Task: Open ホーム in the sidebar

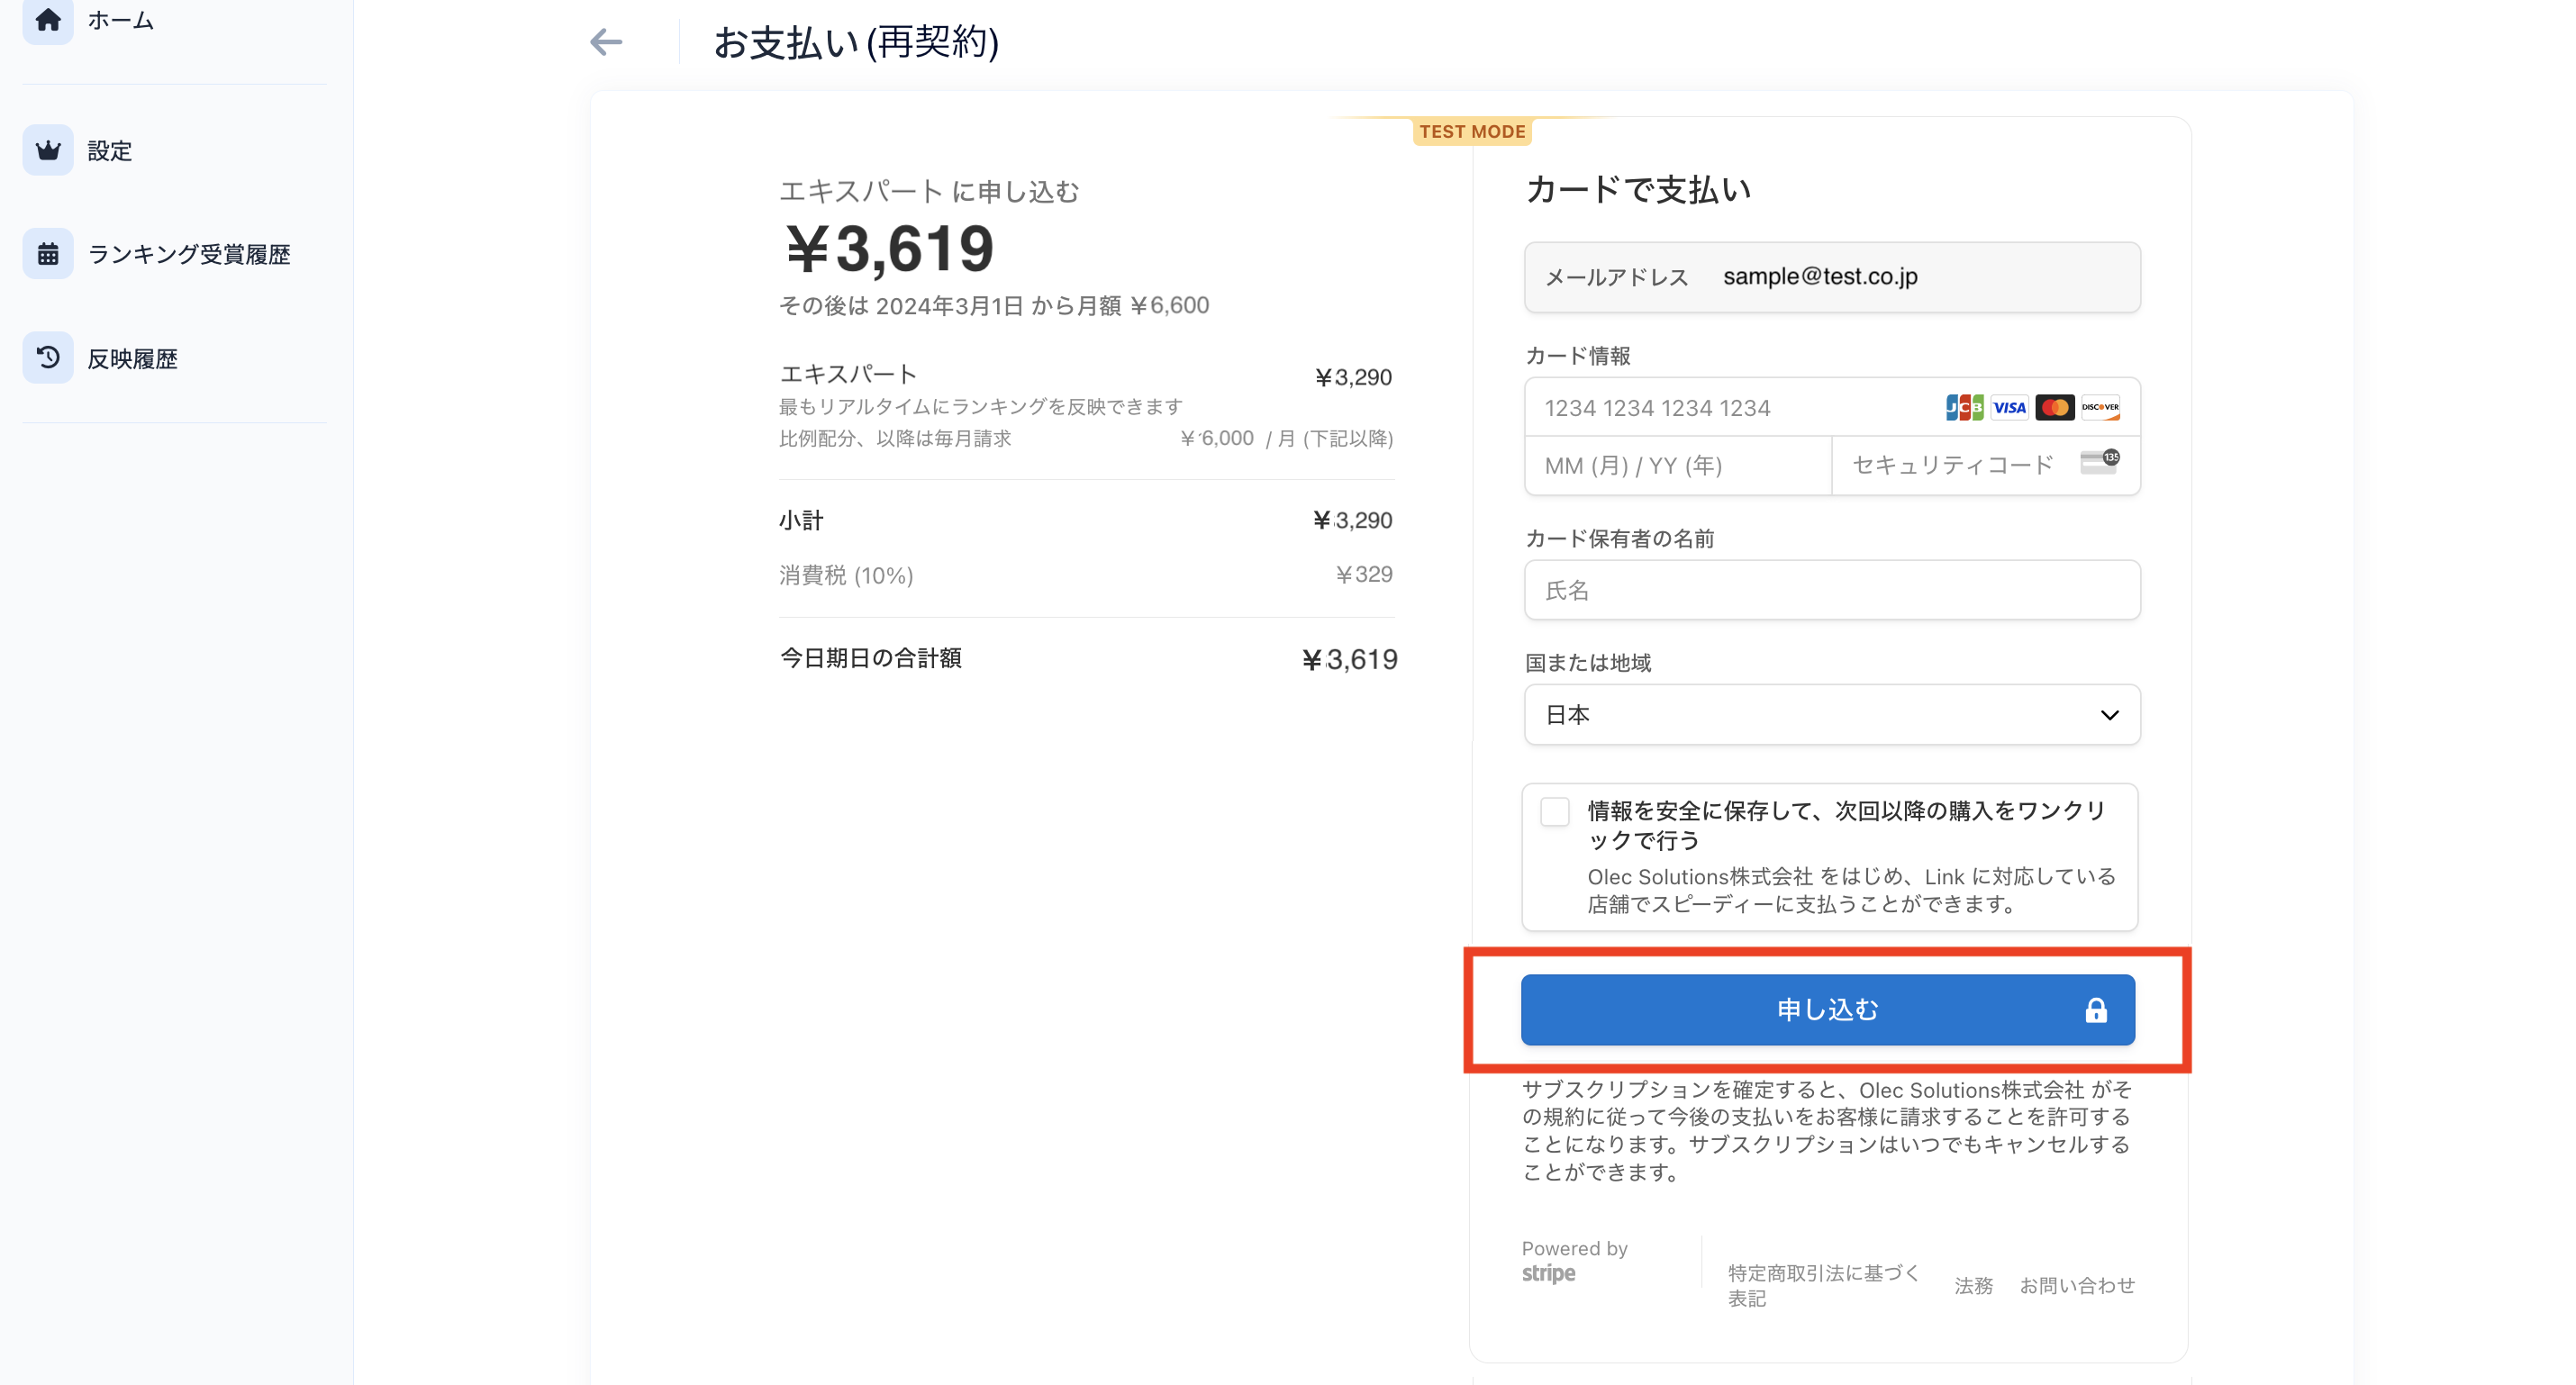Action: pos(120,20)
